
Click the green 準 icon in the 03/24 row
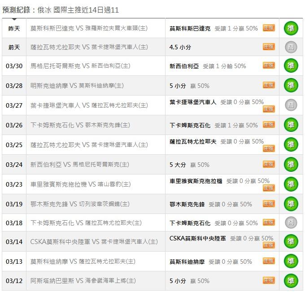point(291,165)
